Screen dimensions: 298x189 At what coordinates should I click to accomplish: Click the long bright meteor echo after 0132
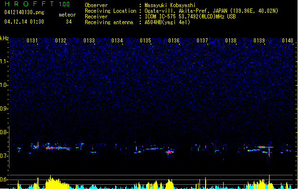tap(58, 148)
